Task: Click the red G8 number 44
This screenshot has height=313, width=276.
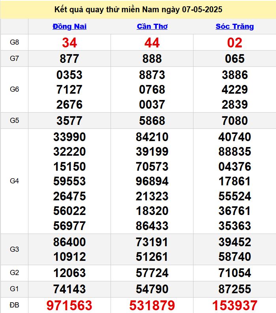Action: click(x=152, y=43)
